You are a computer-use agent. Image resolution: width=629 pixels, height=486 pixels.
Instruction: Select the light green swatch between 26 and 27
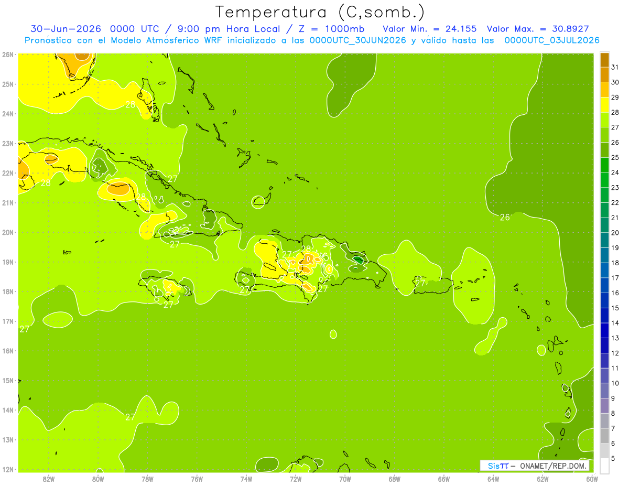(604, 135)
